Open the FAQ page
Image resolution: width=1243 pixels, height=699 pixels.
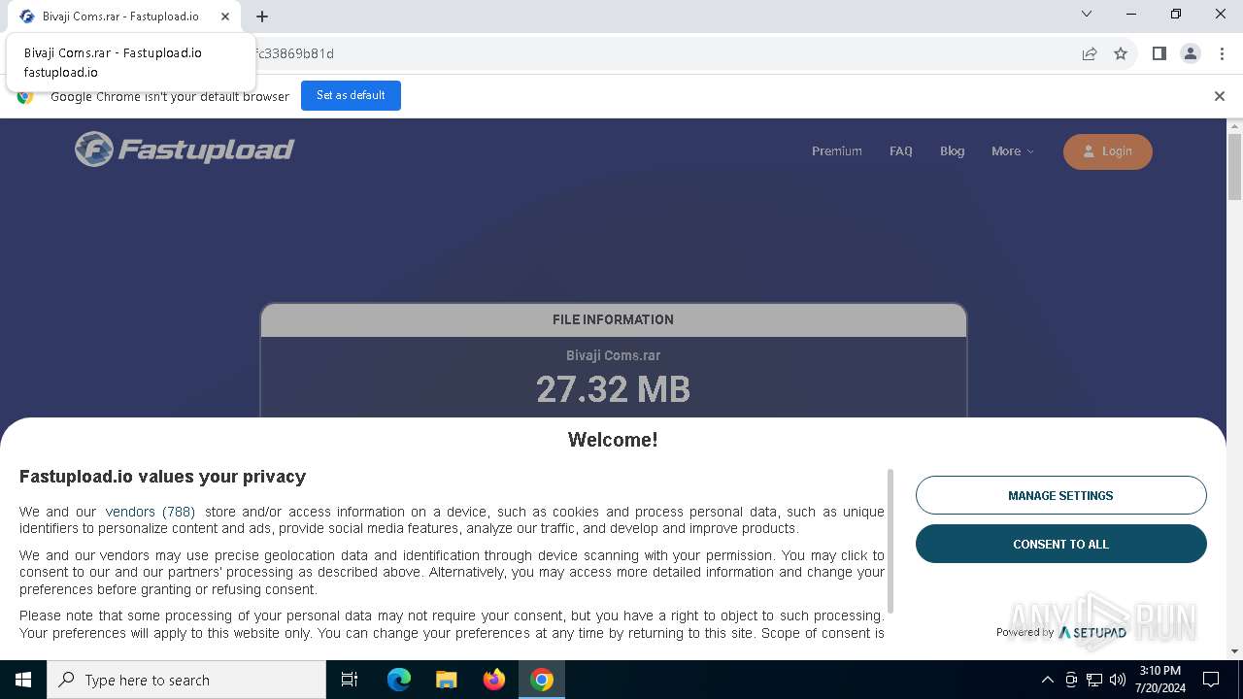click(901, 151)
